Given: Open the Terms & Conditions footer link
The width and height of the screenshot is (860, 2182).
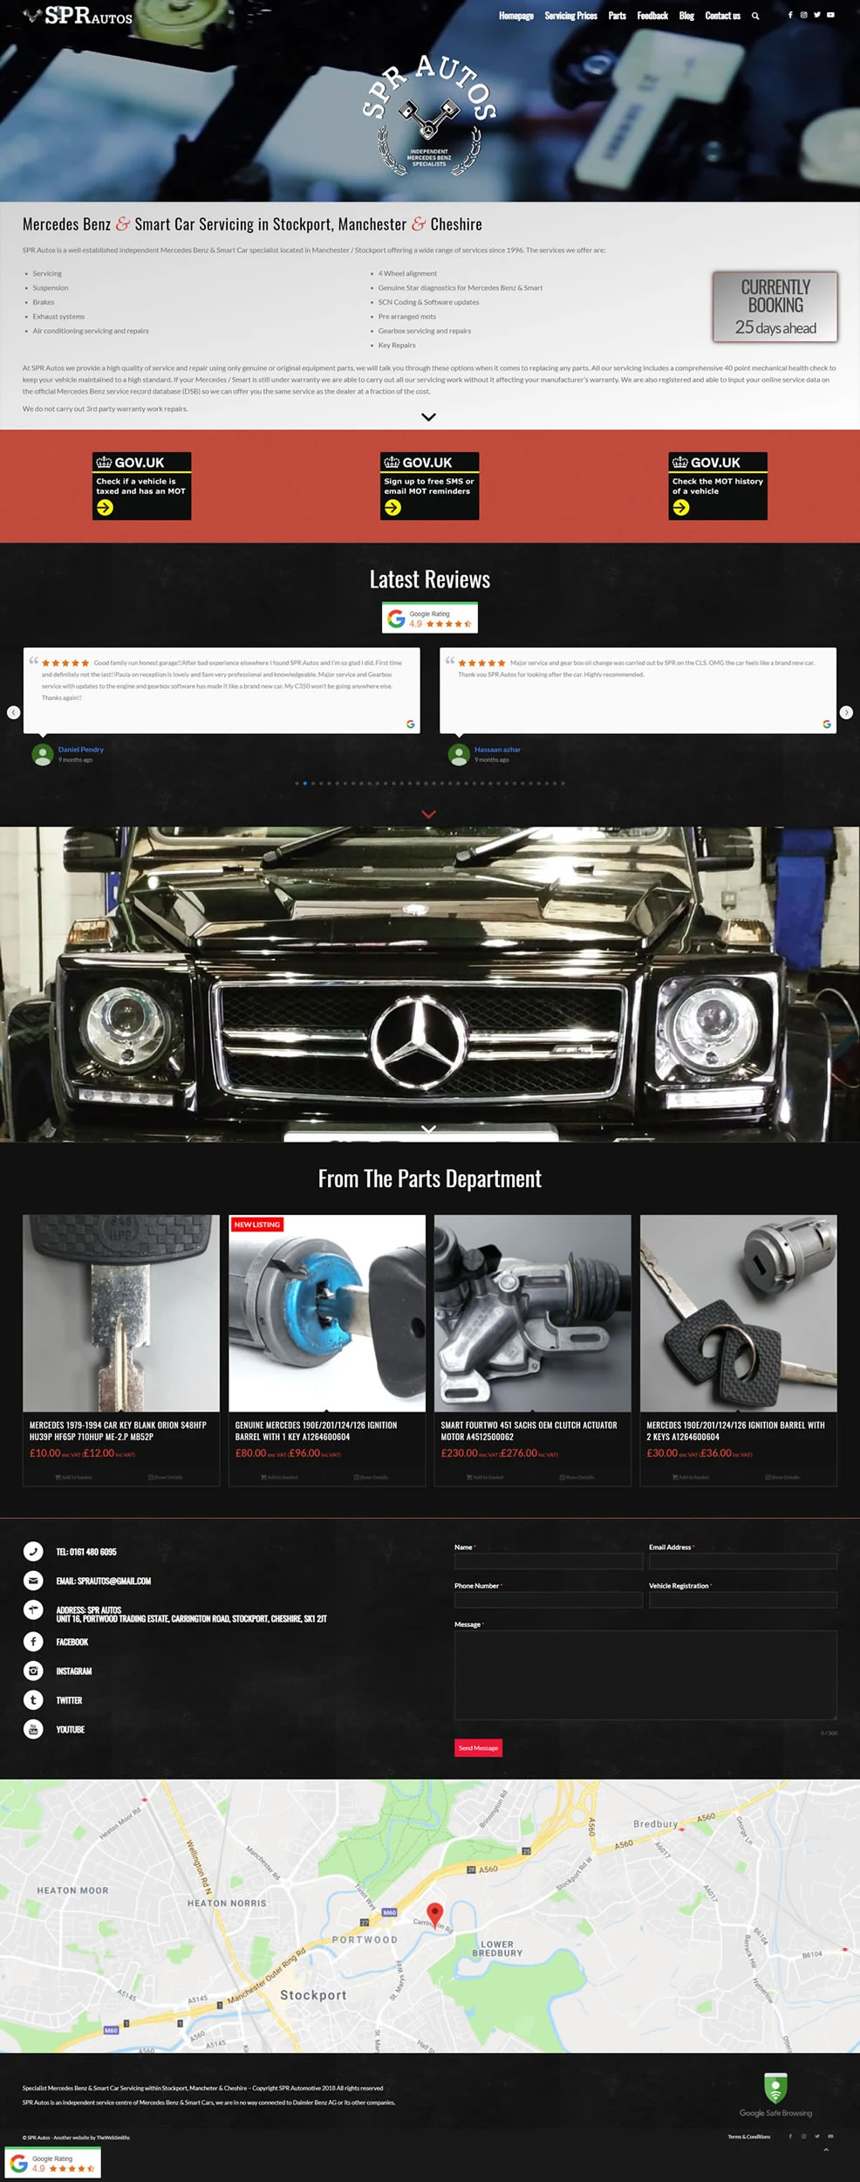Looking at the screenshot, I should (749, 2137).
